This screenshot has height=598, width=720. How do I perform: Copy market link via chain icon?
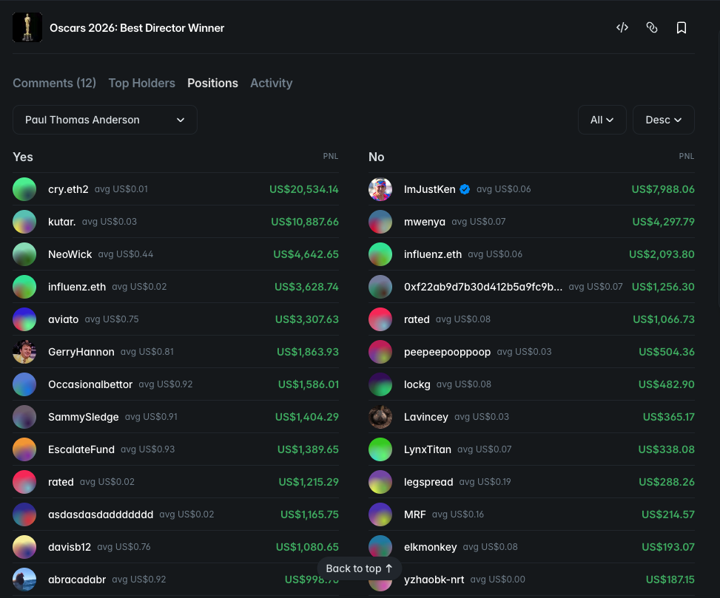(652, 27)
